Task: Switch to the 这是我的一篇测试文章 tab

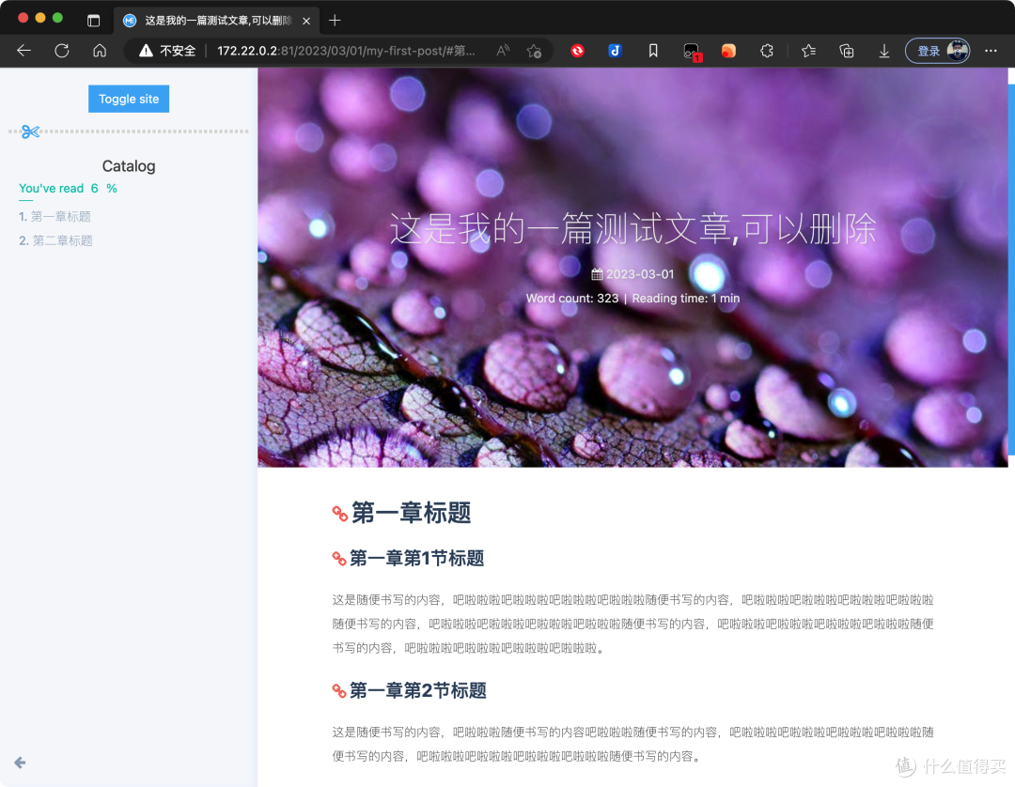Action: click(214, 20)
